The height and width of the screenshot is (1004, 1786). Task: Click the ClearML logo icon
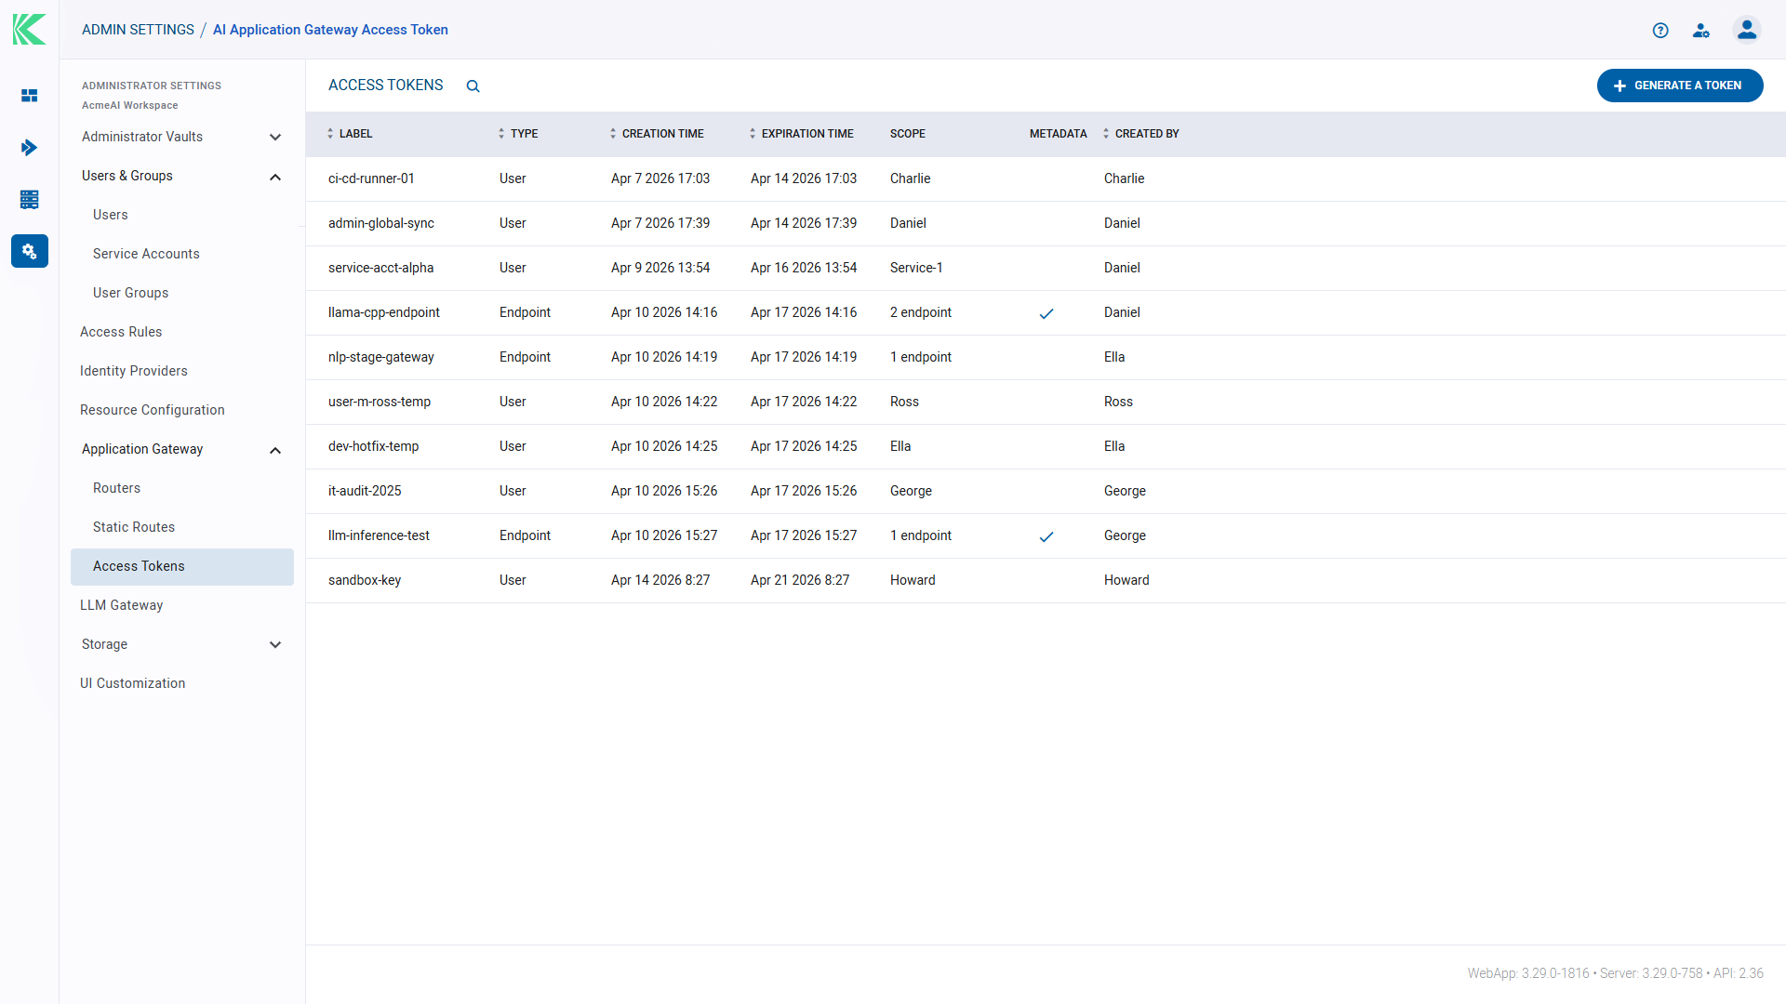click(x=29, y=29)
